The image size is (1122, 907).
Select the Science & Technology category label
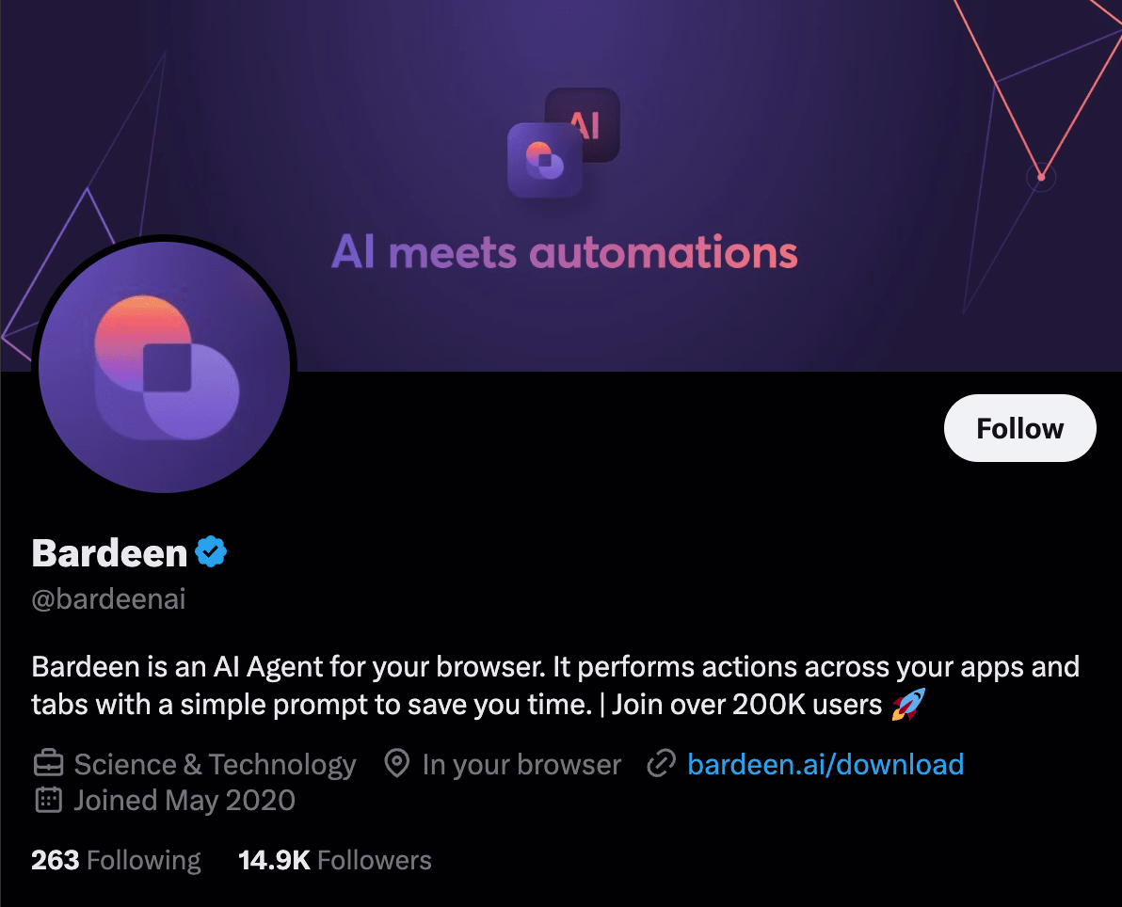tap(215, 764)
